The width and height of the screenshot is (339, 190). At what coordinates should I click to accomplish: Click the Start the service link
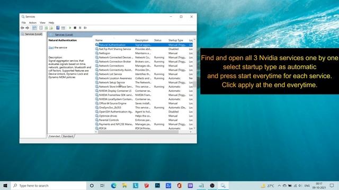coord(51,47)
